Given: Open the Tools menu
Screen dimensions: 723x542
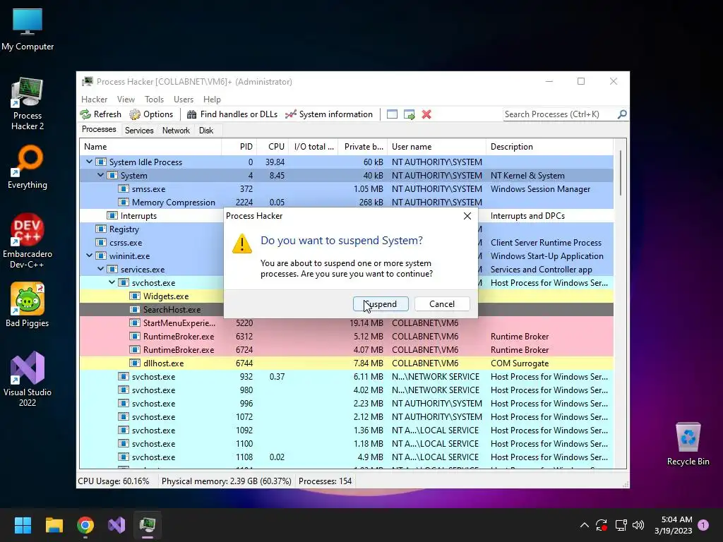Looking at the screenshot, I should coord(154,99).
